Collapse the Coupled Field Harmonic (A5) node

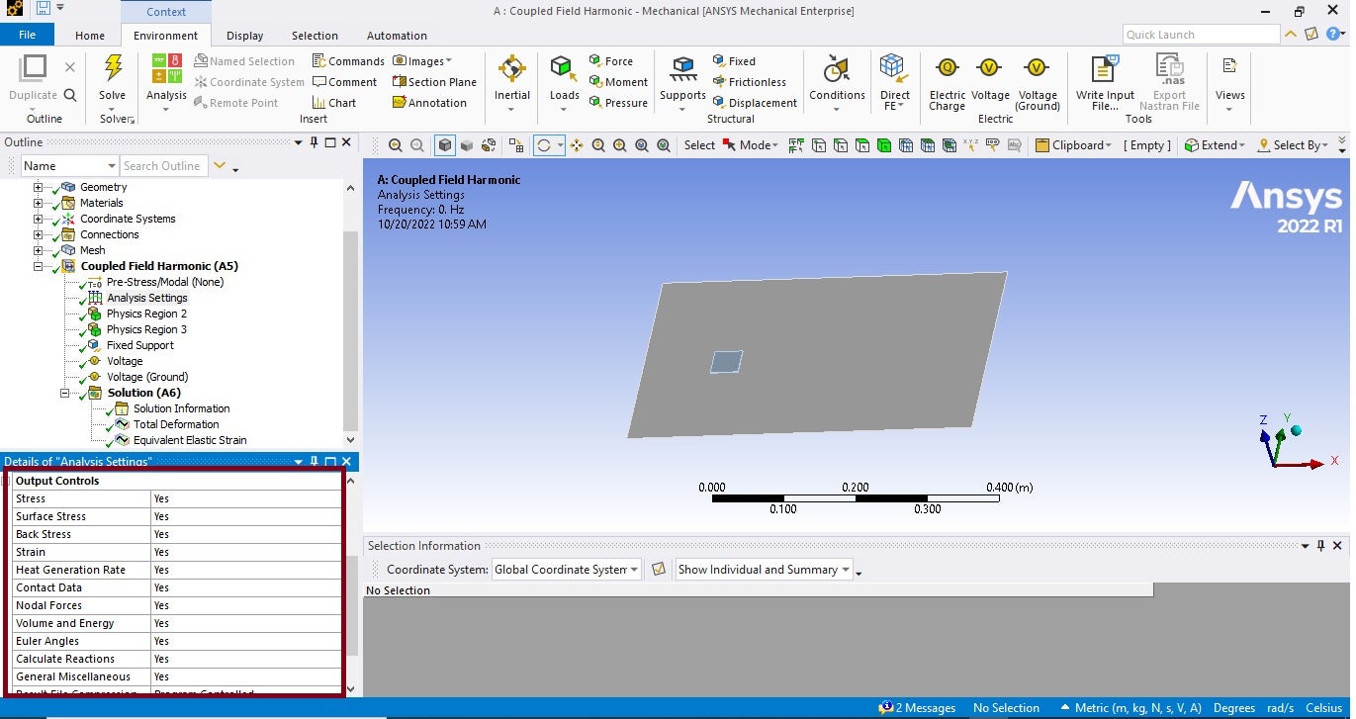pyautogui.click(x=39, y=266)
